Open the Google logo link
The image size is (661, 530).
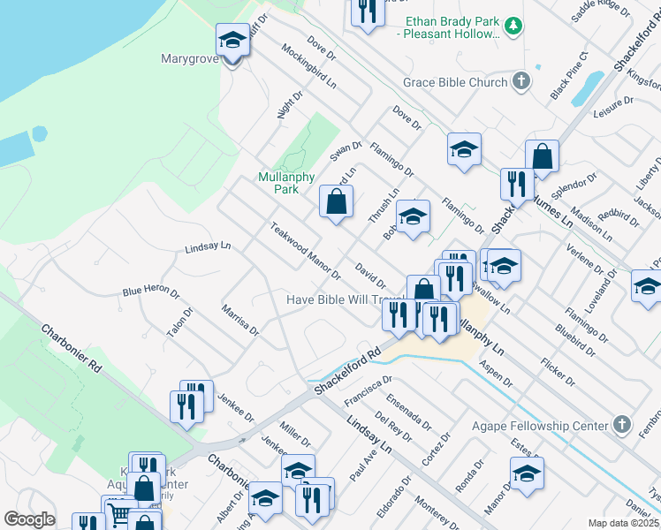29,519
